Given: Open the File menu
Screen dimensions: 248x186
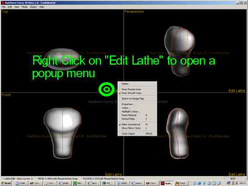Looking at the screenshot, I should pyautogui.click(x=3, y=7).
